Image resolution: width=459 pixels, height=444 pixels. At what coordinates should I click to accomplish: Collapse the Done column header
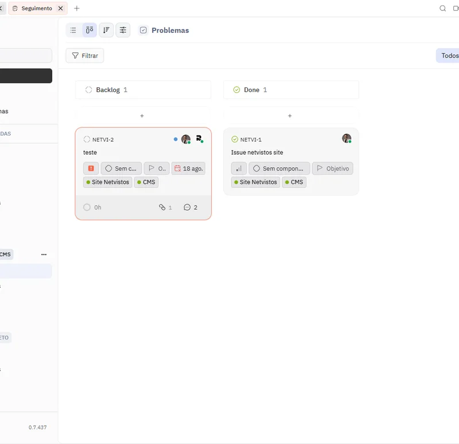point(291,90)
